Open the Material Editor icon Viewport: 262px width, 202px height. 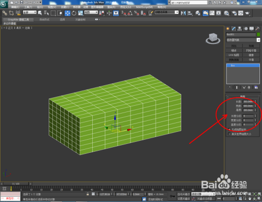pos(226,13)
